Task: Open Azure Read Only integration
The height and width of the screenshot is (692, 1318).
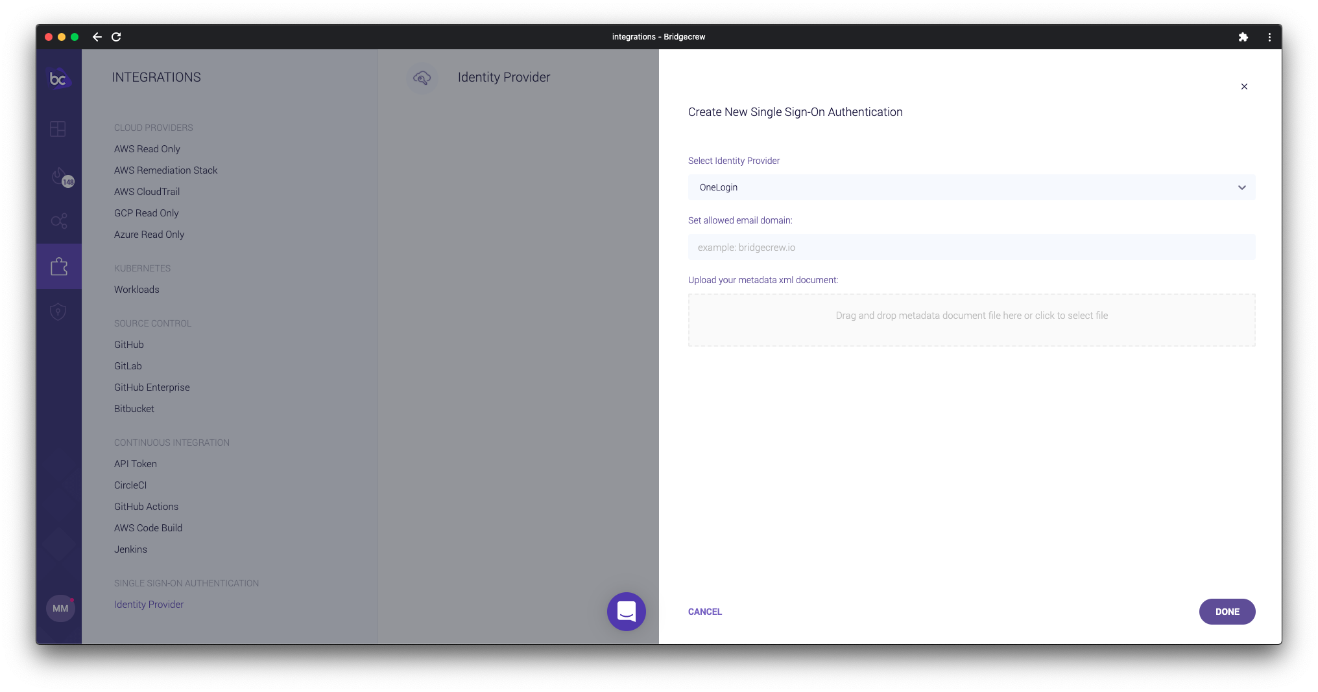Action: [x=149, y=235]
